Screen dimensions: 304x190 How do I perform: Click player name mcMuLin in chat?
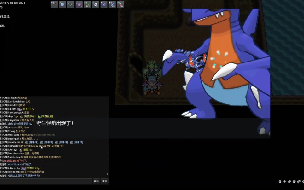tap(13, 135)
